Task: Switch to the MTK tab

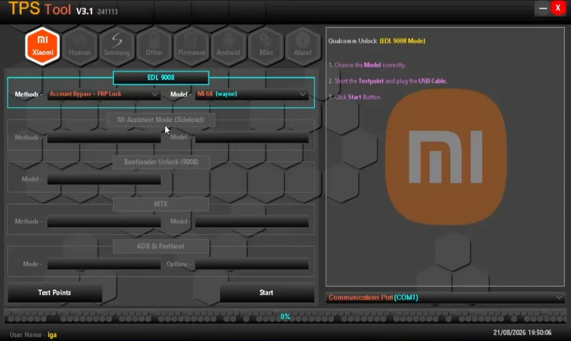Action: pos(161,204)
